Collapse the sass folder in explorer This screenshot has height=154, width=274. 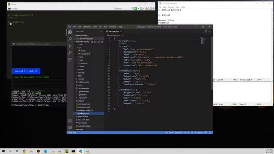pos(81,60)
